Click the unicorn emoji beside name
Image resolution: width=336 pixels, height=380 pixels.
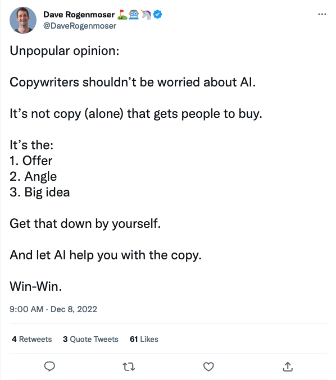pos(146,15)
